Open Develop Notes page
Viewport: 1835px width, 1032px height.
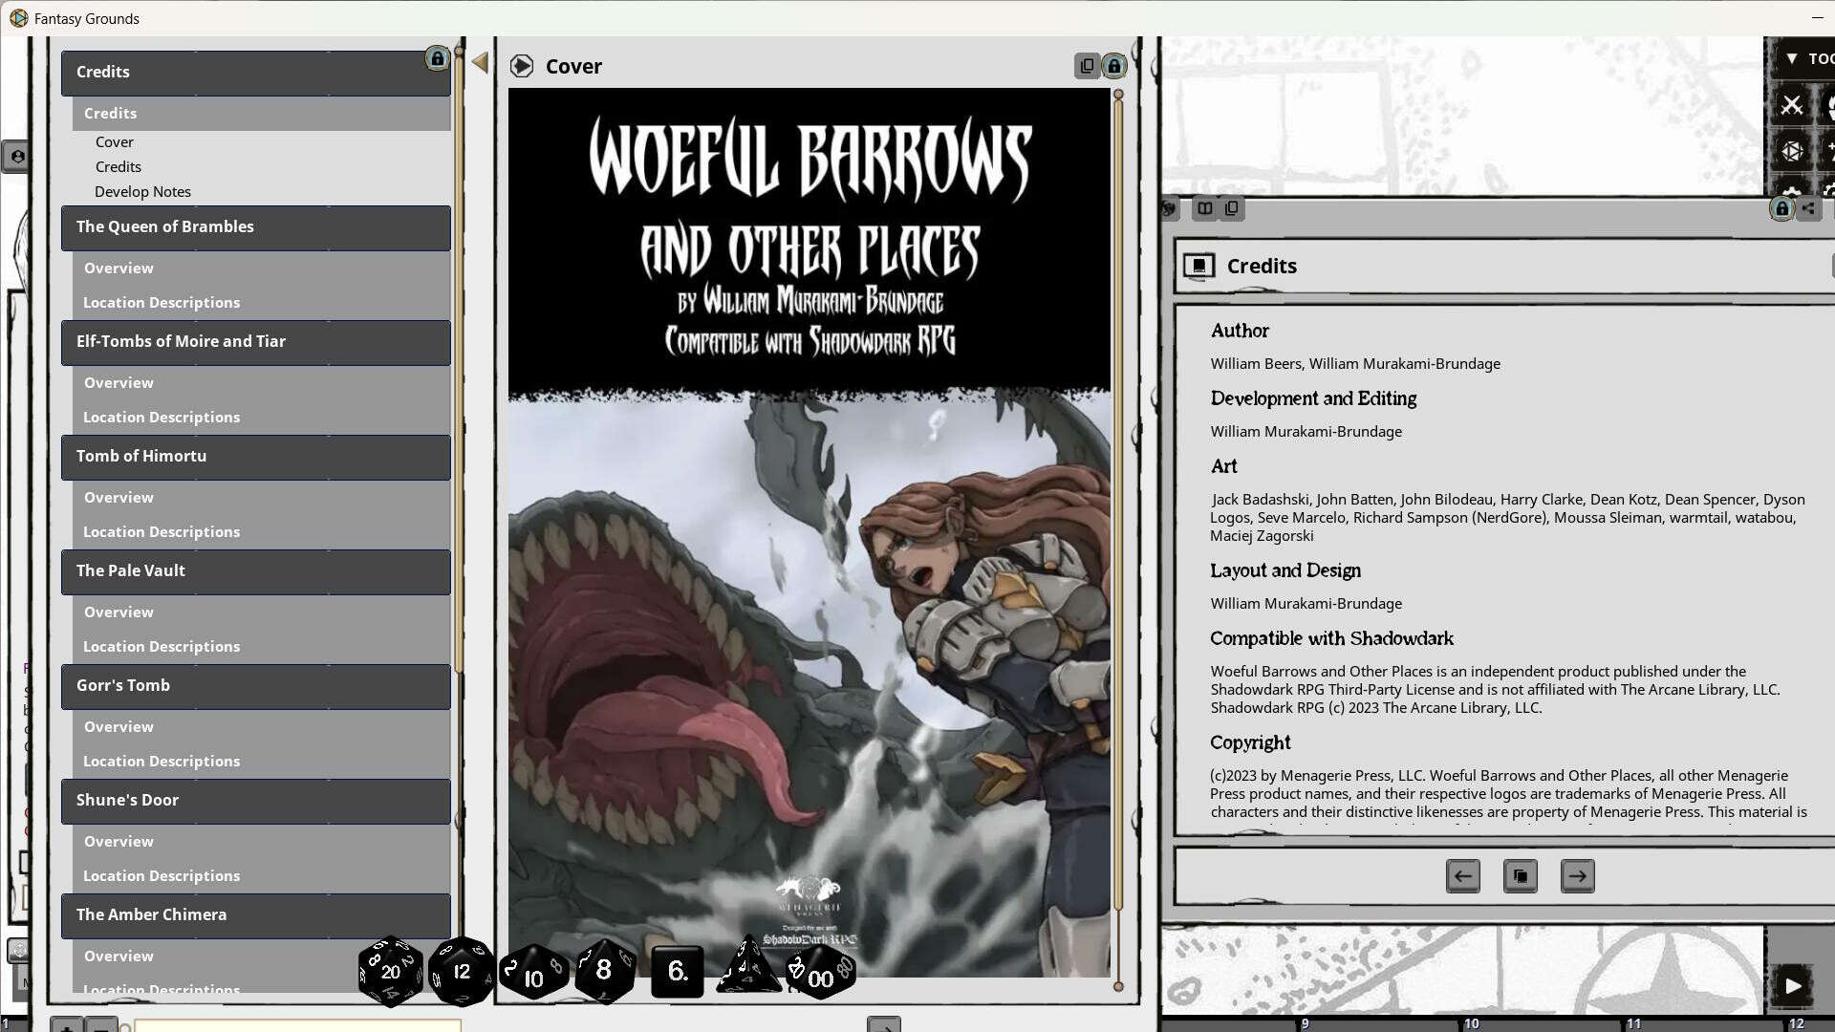tap(142, 192)
